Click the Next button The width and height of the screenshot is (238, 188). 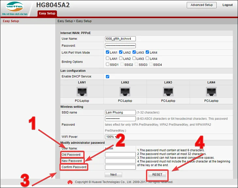pos(113,175)
